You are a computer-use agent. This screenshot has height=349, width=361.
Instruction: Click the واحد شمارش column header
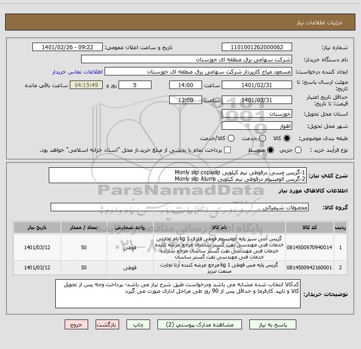pos(130,228)
